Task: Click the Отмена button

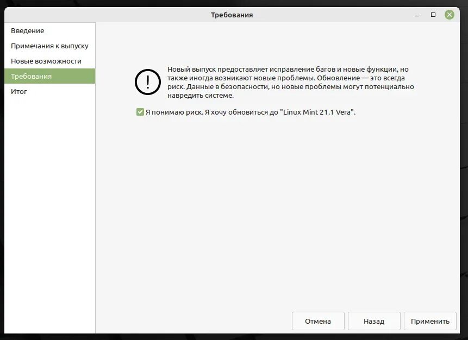Action: click(318, 321)
